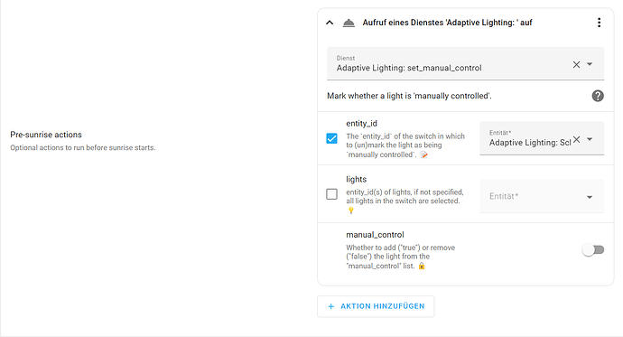Click the lock icon under manual_control description
Viewport: 623px width, 337px height.
[422, 266]
